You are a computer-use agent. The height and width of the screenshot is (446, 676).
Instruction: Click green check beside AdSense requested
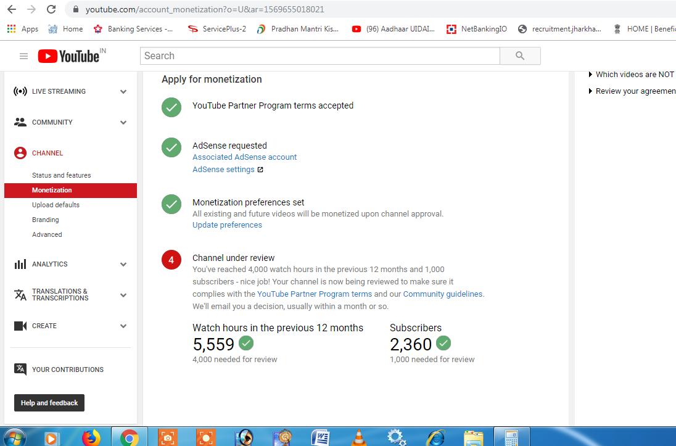coord(171,147)
